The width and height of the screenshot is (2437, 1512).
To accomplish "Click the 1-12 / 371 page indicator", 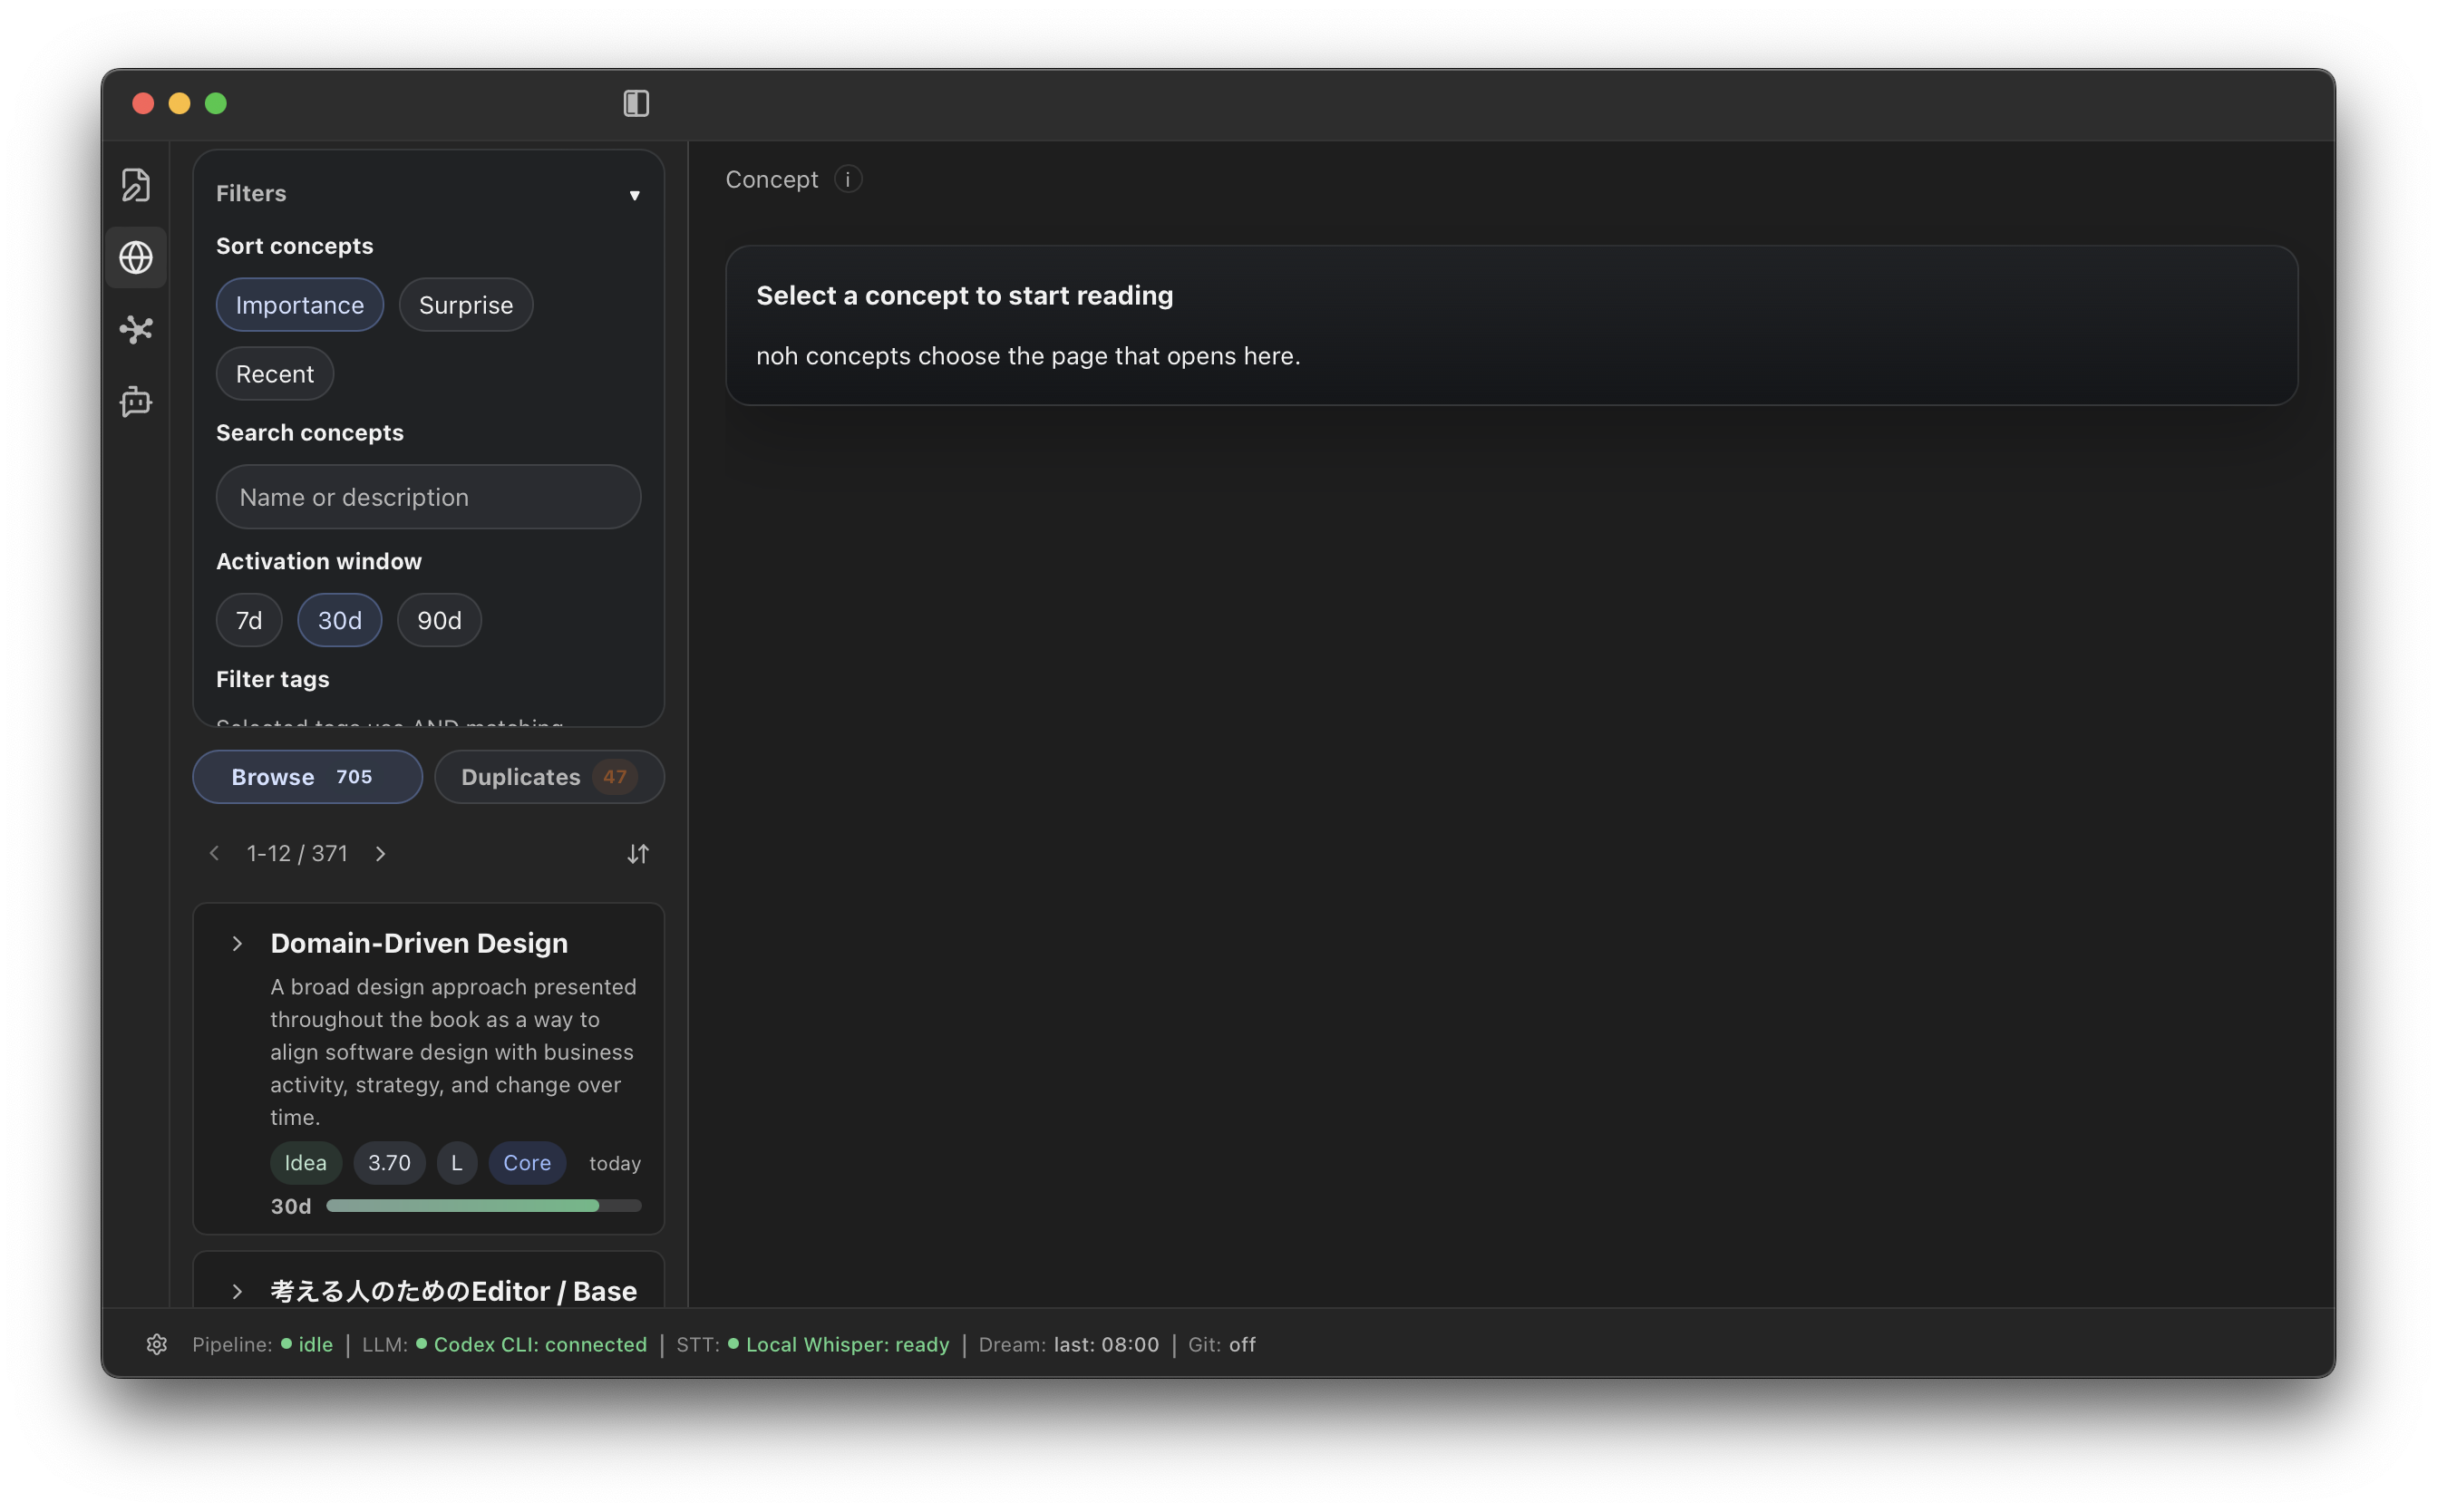I will [x=297, y=853].
